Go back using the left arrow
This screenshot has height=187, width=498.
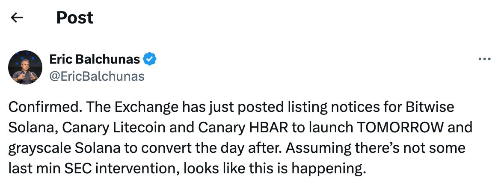(17, 18)
